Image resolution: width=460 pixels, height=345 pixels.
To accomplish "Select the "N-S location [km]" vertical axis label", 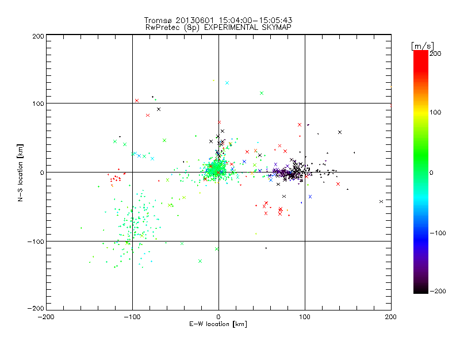I will pyautogui.click(x=20, y=172).
